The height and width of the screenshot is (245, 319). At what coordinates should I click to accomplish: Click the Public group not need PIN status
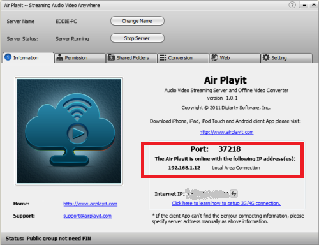coord(59,239)
